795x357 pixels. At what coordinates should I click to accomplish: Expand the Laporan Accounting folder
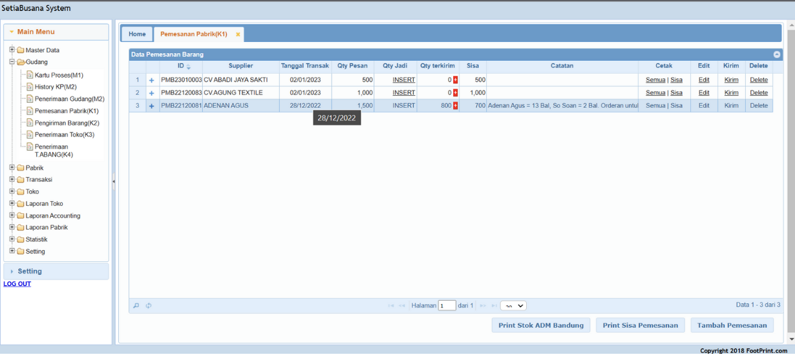(x=12, y=215)
